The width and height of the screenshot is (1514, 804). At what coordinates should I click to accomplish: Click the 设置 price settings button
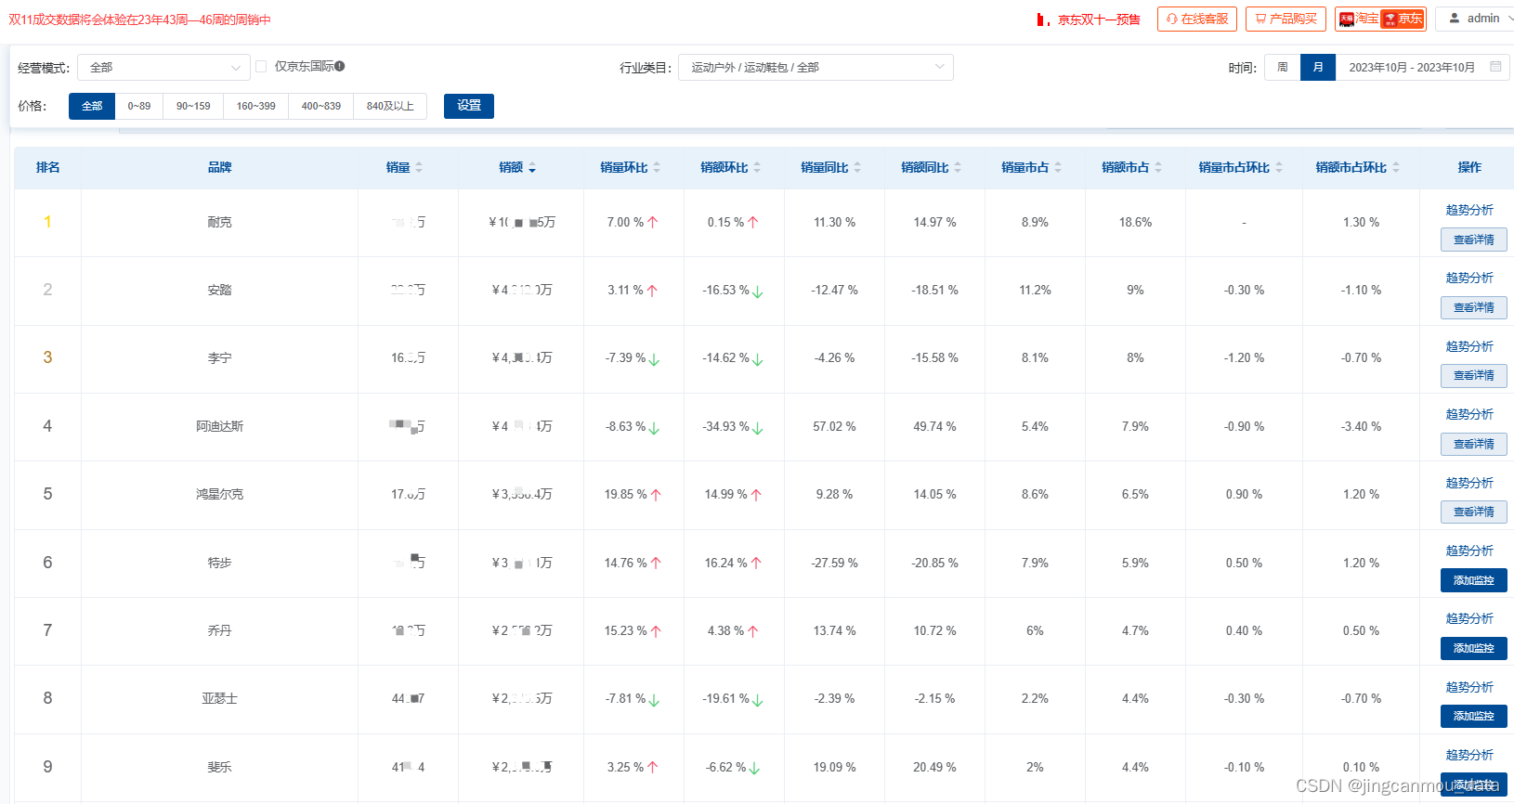point(469,106)
